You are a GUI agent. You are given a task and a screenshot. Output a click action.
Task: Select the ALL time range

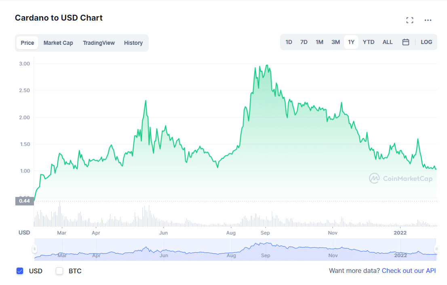[388, 42]
